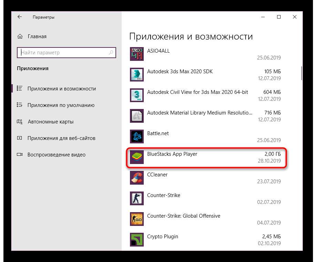
Task: Click the CCleaner app icon
Action: 136,178
